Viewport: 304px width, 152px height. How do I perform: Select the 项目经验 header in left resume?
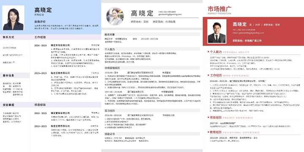coord(40,105)
